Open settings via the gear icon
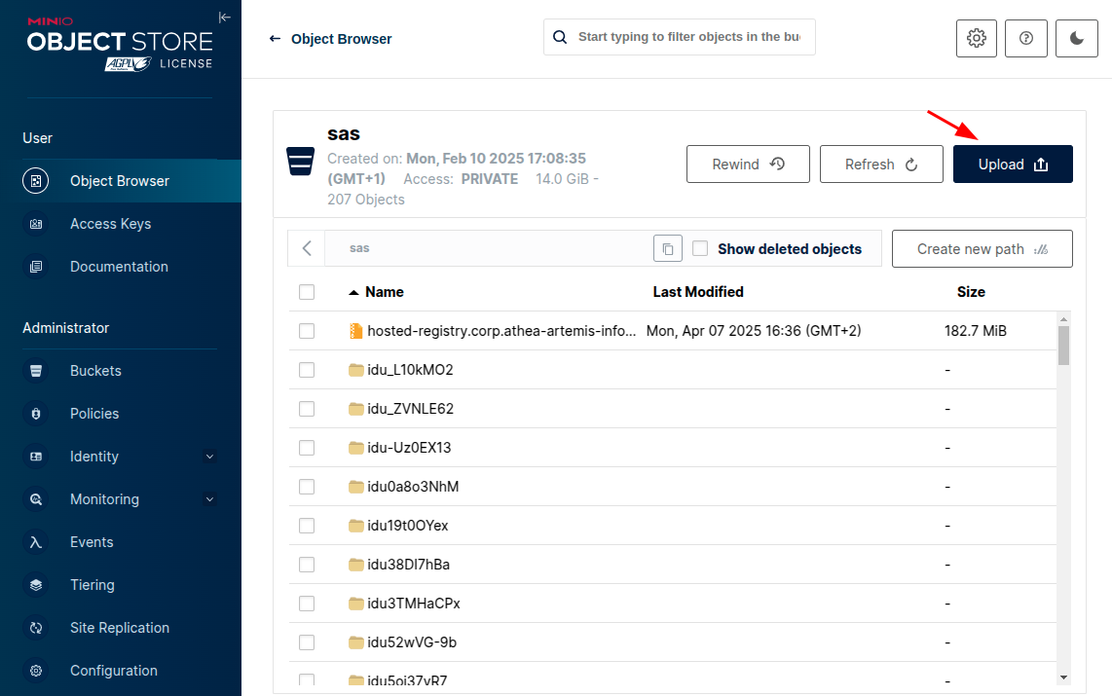This screenshot has width=1112, height=696. pos(976,38)
